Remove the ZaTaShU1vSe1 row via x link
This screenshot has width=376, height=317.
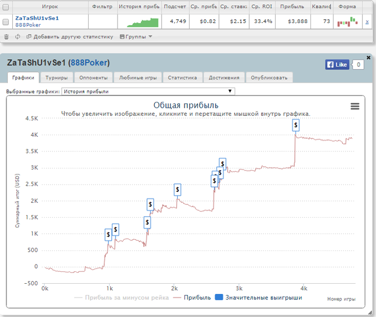click(367, 22)
